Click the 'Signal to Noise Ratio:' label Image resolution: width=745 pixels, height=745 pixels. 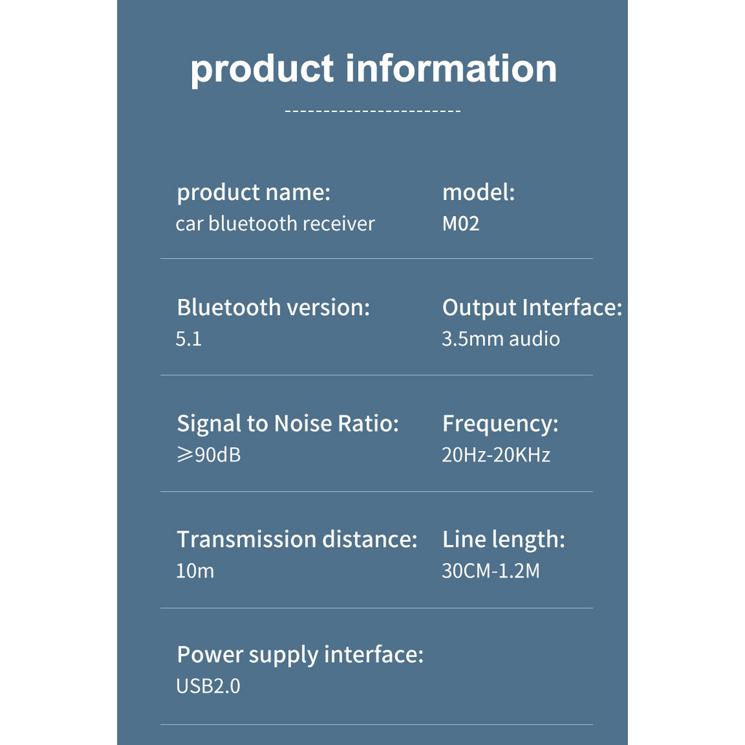[x=288, y=424]
